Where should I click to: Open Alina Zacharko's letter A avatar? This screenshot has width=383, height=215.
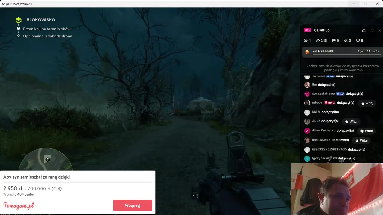[x=307, y=131]
